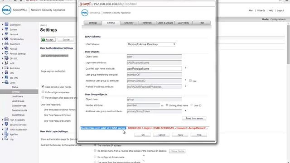The height and width of the screenshot is (163, 290).
Task: Click the insecure https warning icon
Action: (81, 4)
